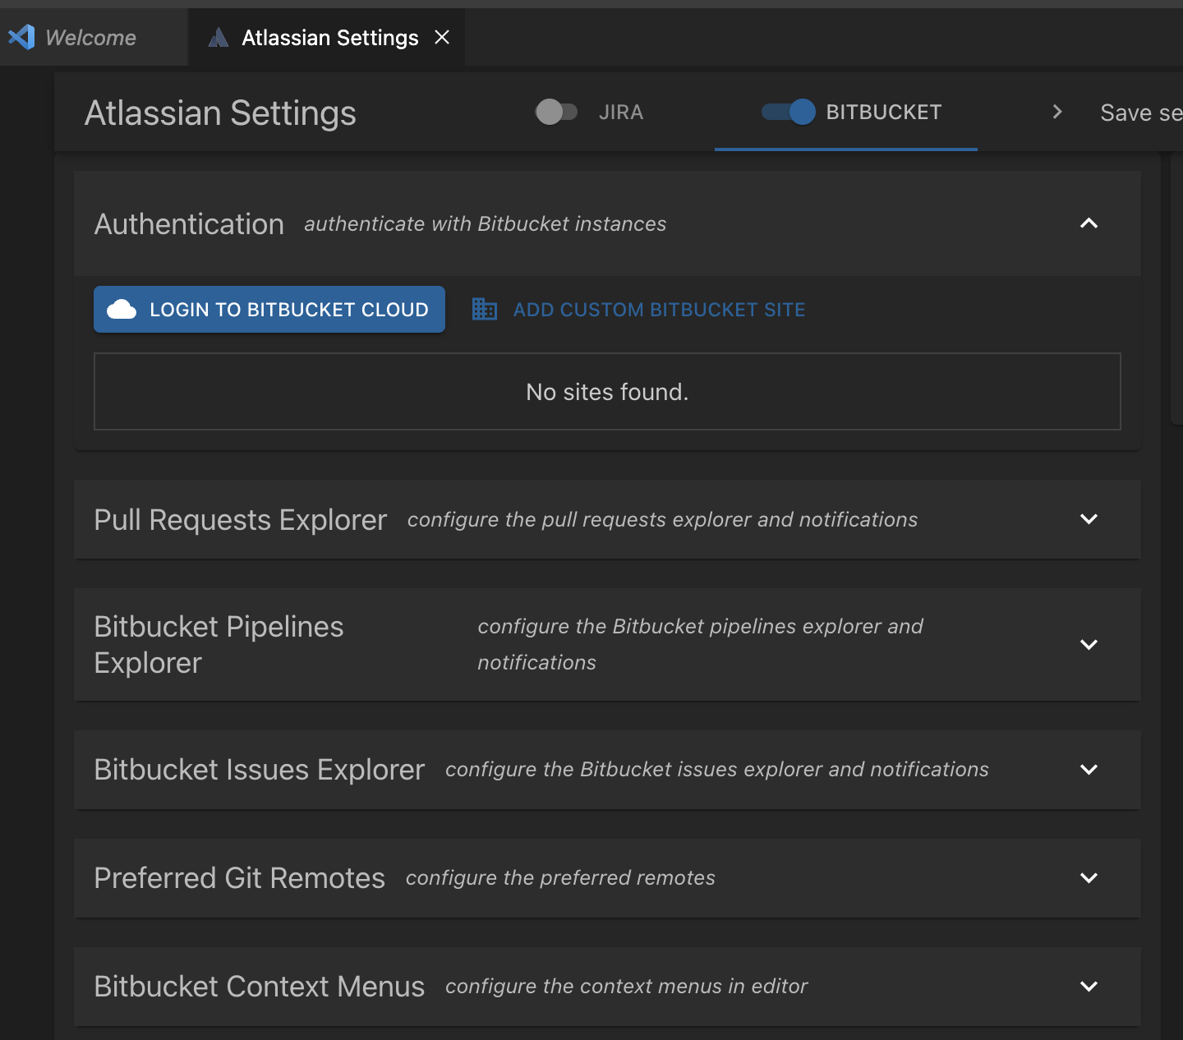Expand the Bitbucket Context Menus section
Image resolution: width=1183 pixels, height=1040 pixels.
coord(1089,987)
